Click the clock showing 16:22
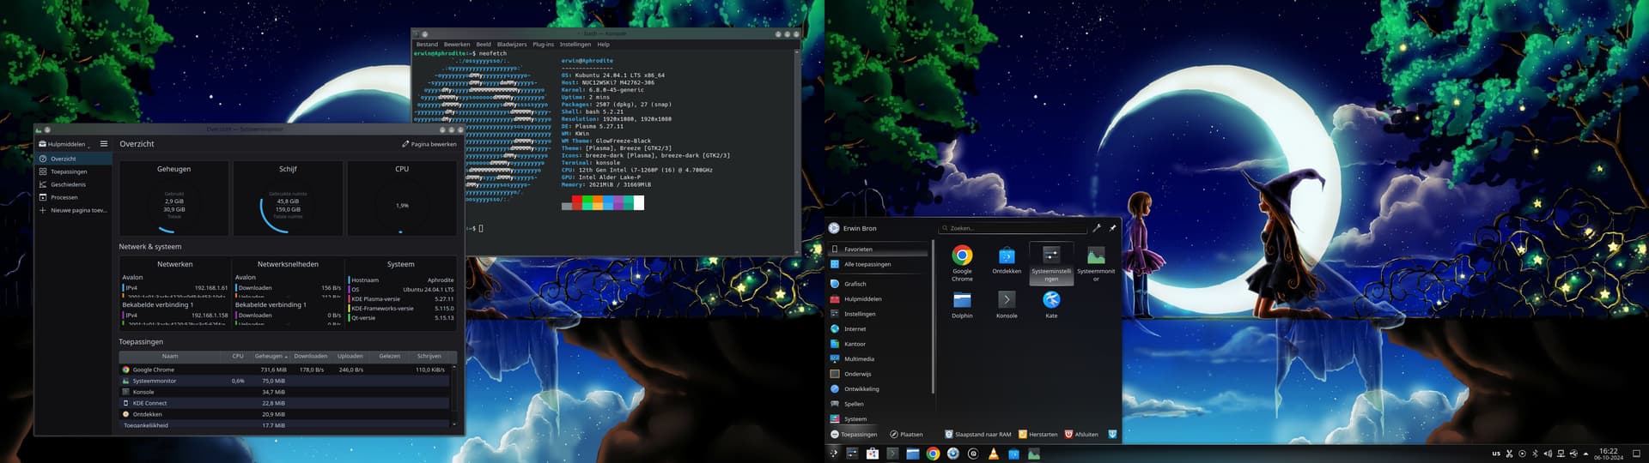1649x463 pixels. [x=1609, y=454]
